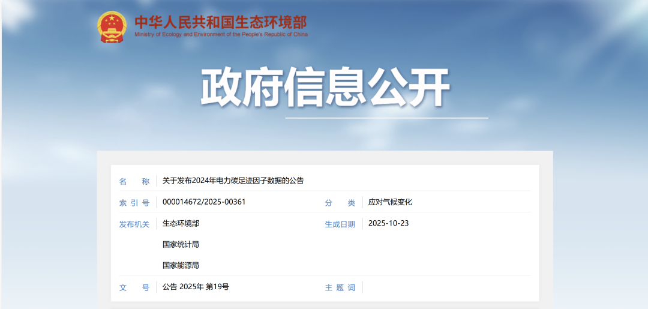Click the 发布机关 field label
The height and width of the screenshot is (309, 648).
point(134,224)
